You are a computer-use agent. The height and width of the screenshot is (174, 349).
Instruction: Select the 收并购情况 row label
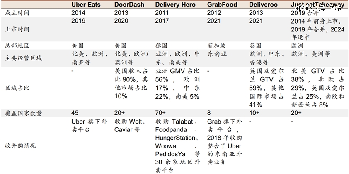(20, 146)
